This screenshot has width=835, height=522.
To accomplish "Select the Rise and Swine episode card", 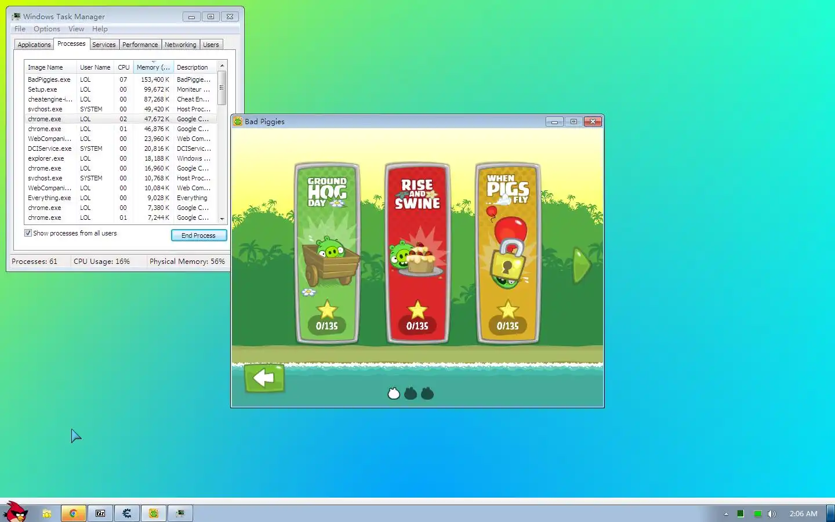I will (418, 253).
